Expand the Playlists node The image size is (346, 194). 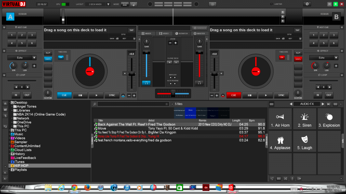pos(9,170)
